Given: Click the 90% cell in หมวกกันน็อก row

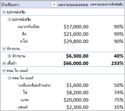Looking at the screenshot, I should click(x=119, y=27).
